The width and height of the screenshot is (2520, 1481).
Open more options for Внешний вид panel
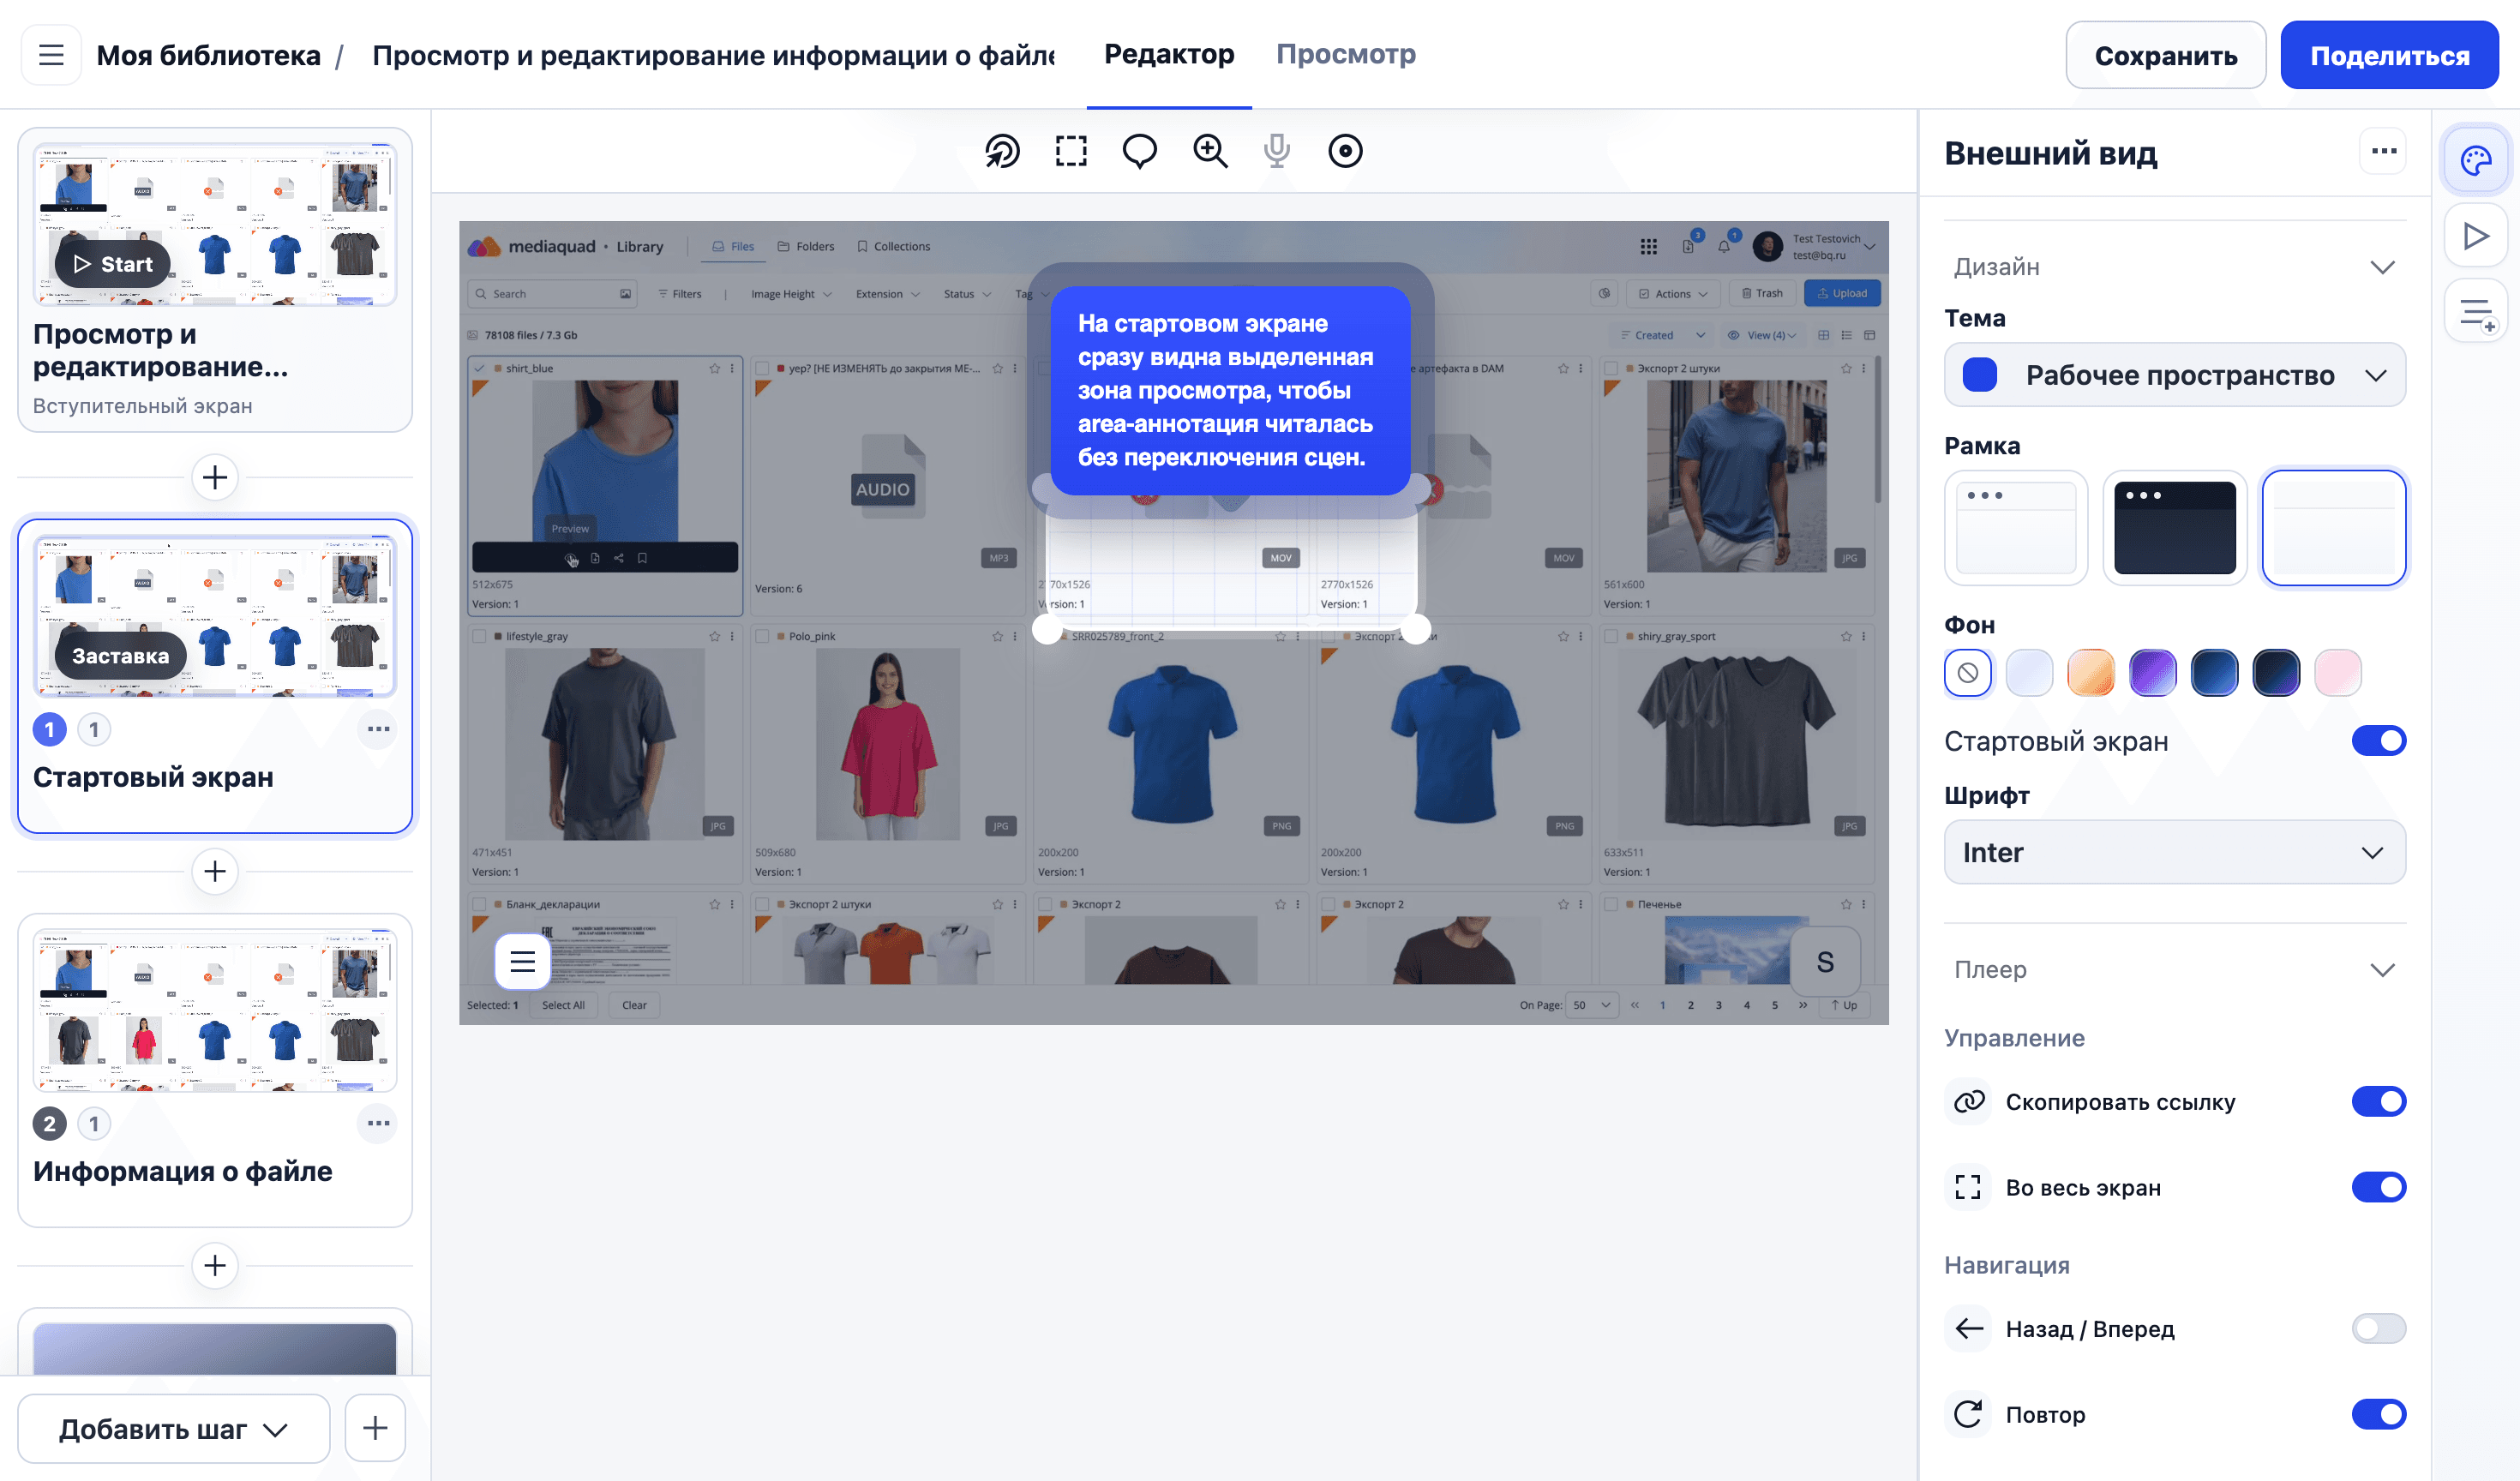pyautogui.click(x=2384, y=151)
